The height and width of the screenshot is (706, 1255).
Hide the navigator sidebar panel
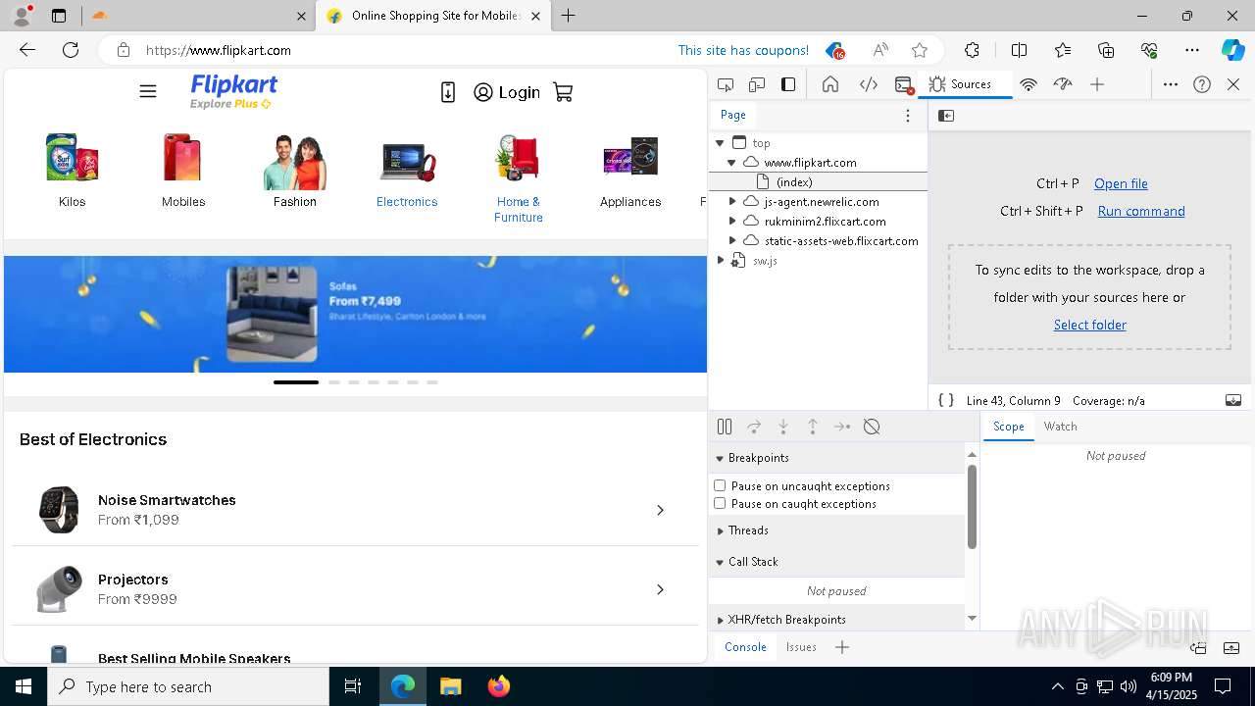click(946, 116)
